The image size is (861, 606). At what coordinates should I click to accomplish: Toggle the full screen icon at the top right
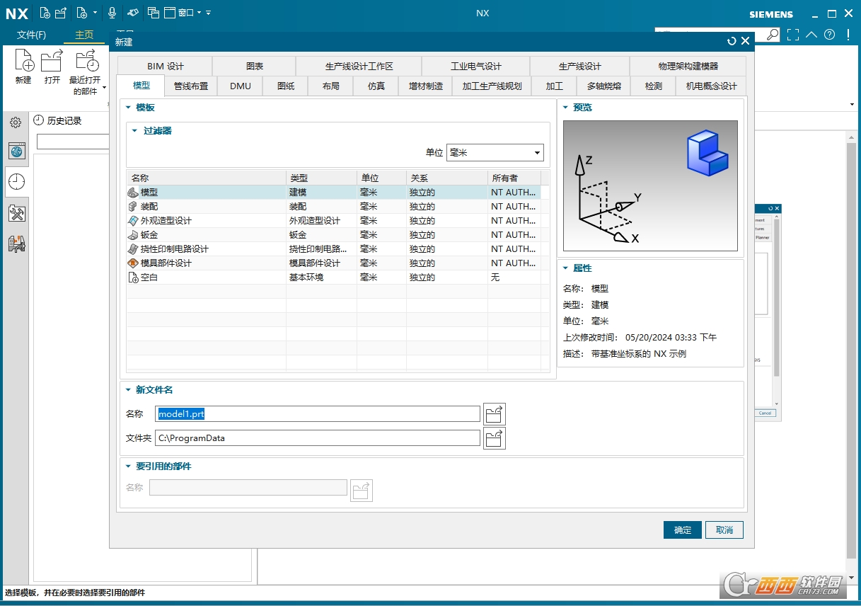click(793, 34)
